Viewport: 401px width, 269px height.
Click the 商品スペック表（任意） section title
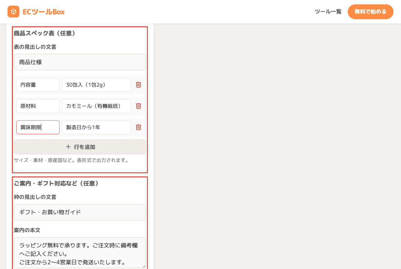pyautogui.click(x=45, y=33)
